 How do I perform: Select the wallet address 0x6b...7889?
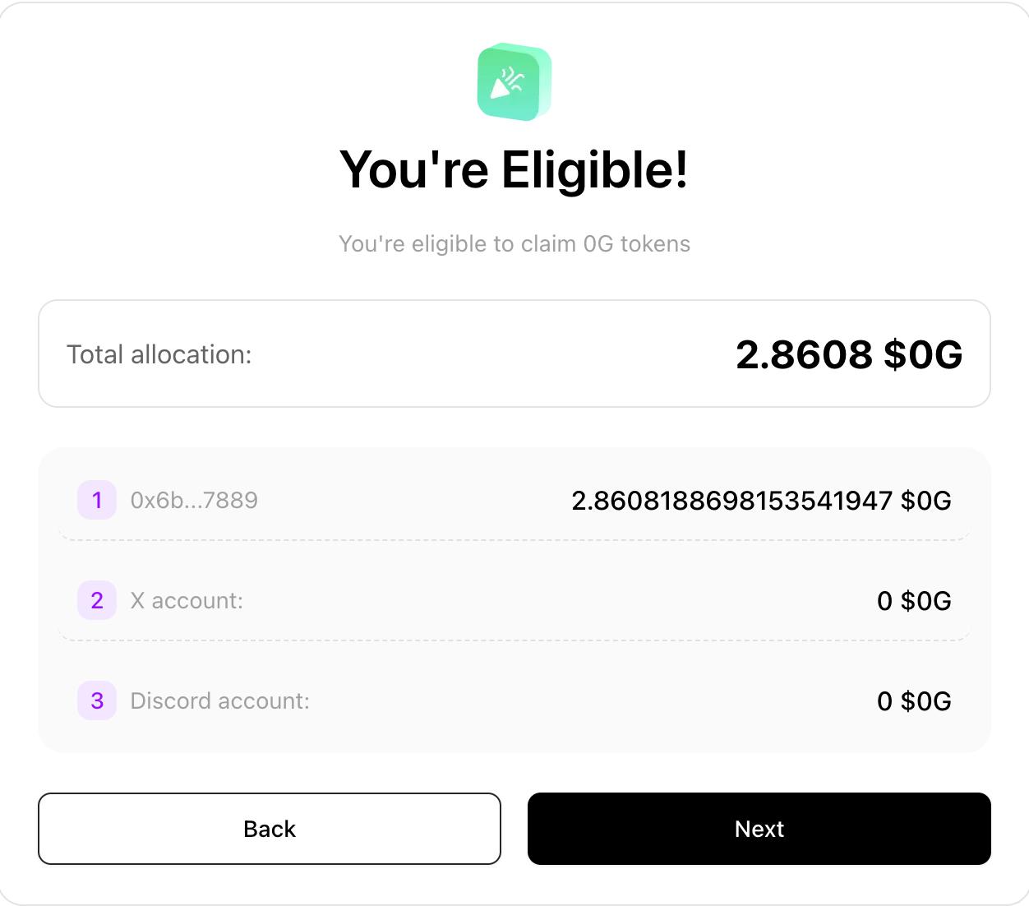[194, 500]
